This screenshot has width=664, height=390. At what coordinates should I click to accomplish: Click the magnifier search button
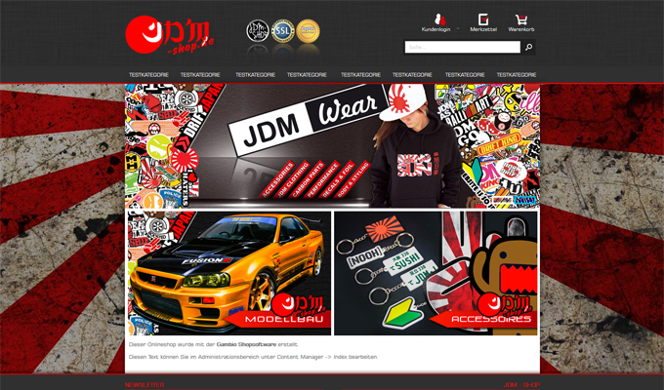pos(528,47)
